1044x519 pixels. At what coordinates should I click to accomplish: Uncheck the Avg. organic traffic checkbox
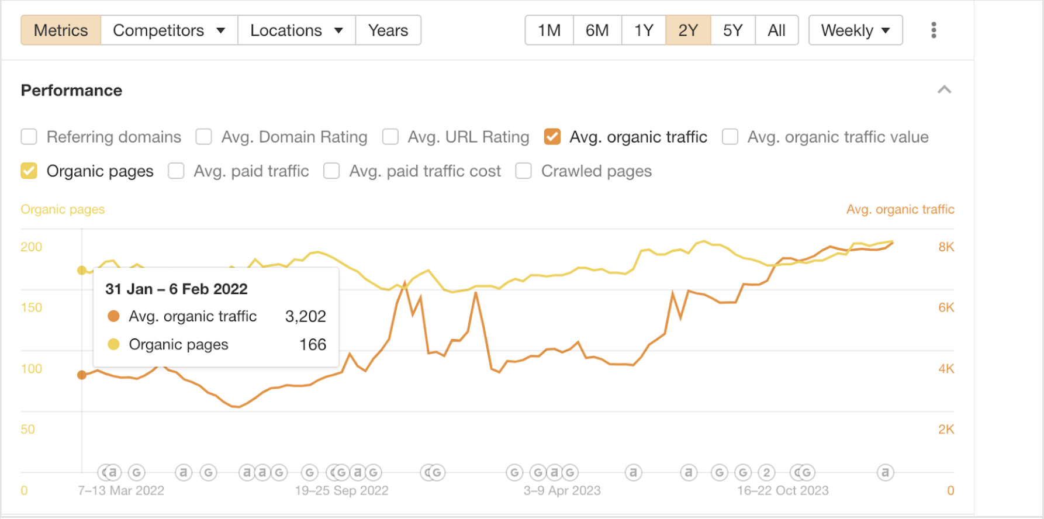pyautogui.click(x=552, y=137)
